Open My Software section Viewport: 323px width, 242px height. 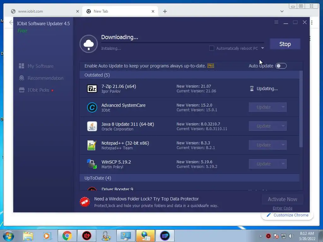tap(36, 66)
